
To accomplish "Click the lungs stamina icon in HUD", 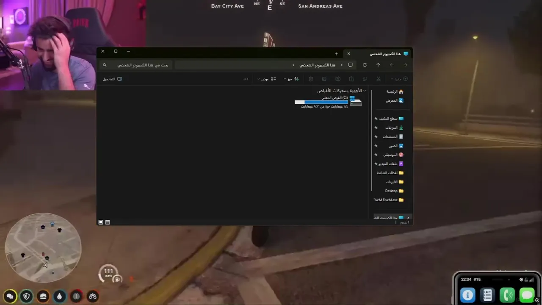I will (93, 297).
